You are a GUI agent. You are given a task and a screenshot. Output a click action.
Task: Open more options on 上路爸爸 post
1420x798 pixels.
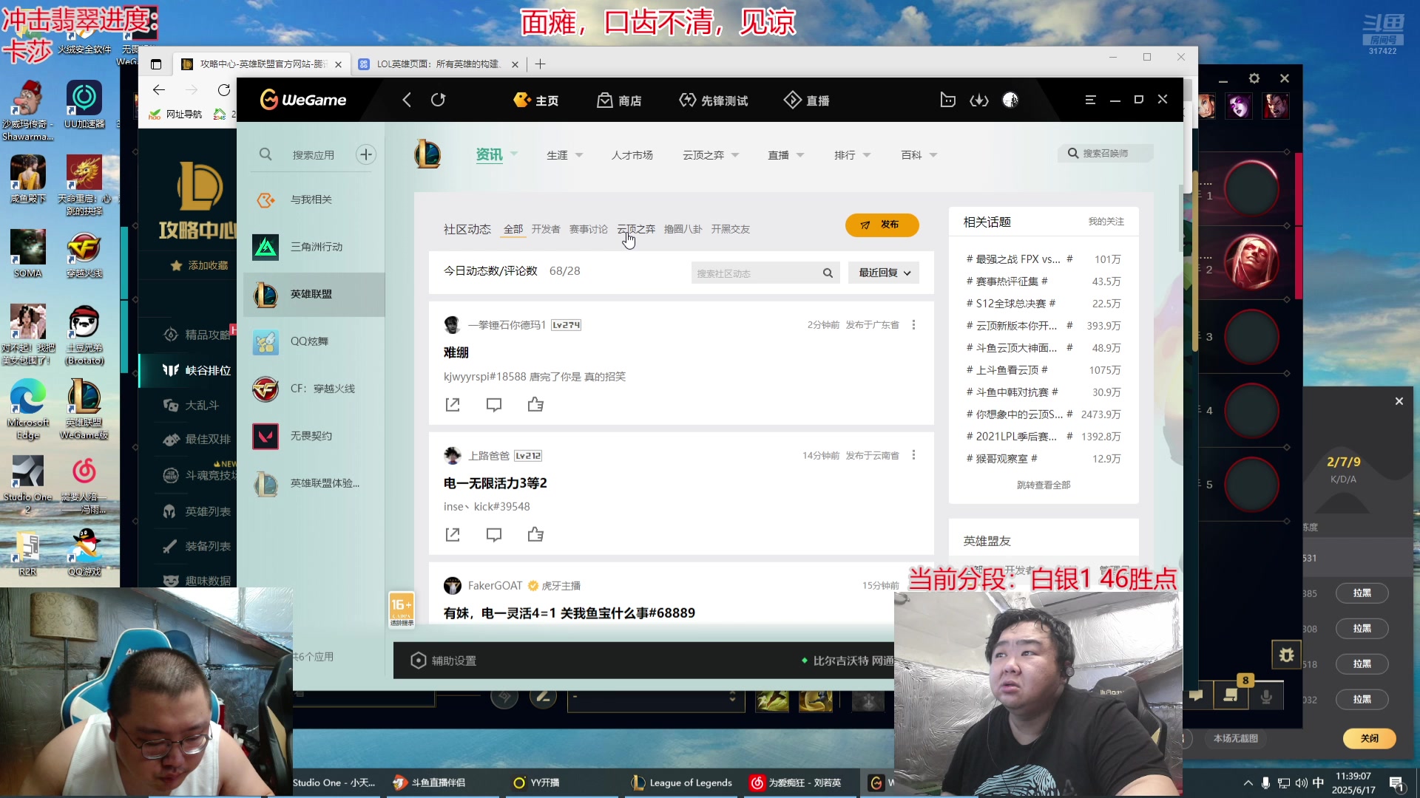[x=914, y=455]
